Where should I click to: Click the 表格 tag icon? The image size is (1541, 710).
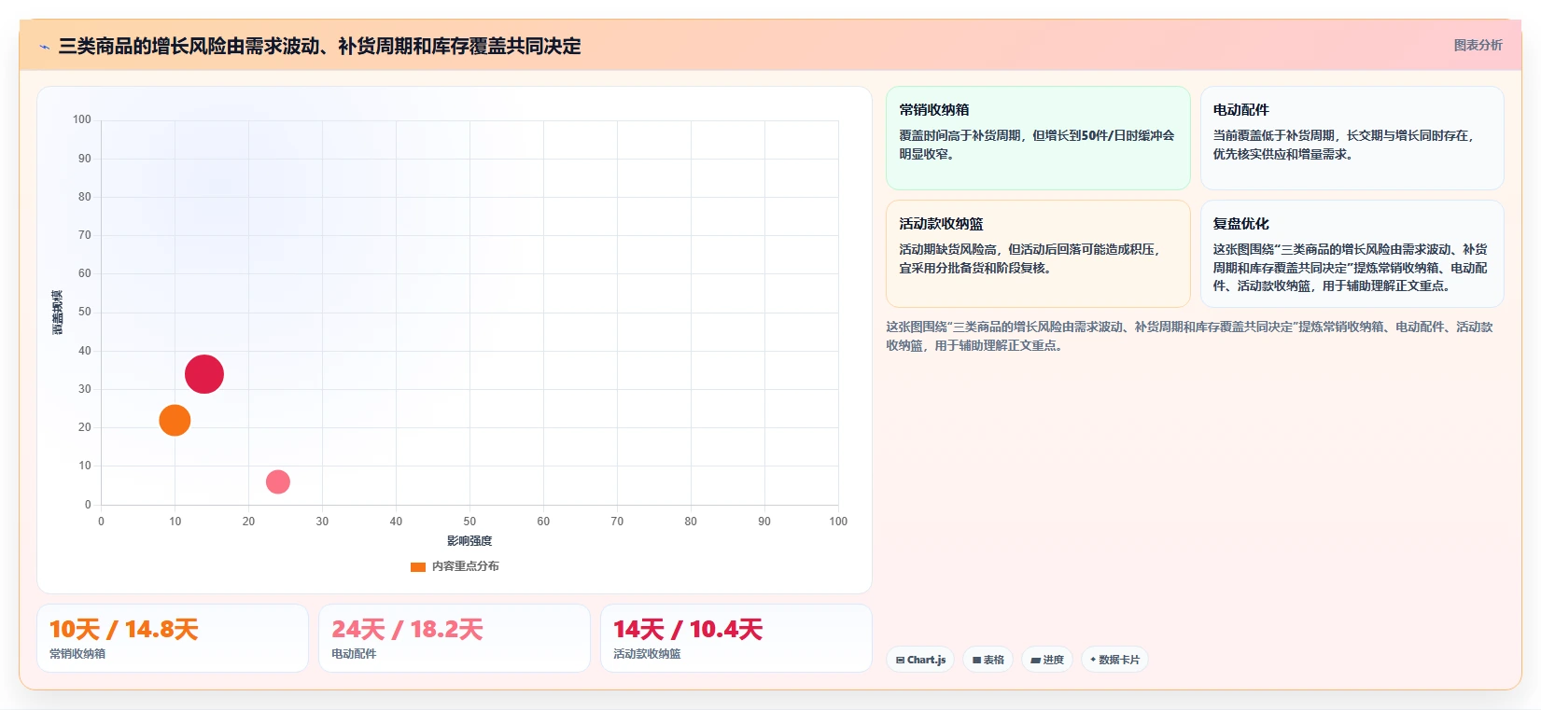click(x=976, y=660)
